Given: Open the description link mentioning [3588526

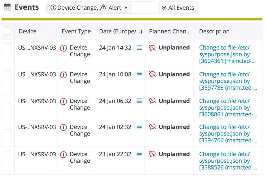Looking at the screenshot, I should pos(228,161).
